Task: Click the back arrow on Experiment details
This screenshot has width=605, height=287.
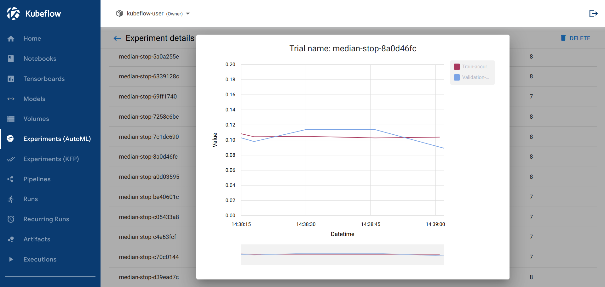Action: click(117, 38)
